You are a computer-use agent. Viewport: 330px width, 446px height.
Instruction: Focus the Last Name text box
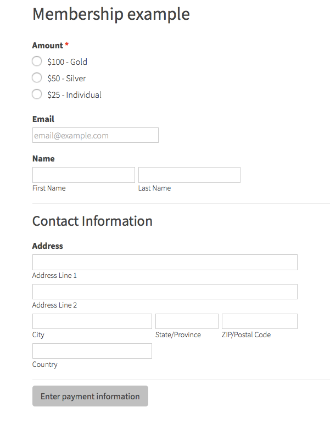[189, 175]
